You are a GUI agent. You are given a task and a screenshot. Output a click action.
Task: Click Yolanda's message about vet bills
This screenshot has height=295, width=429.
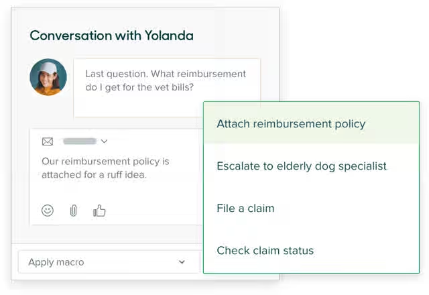166,80
